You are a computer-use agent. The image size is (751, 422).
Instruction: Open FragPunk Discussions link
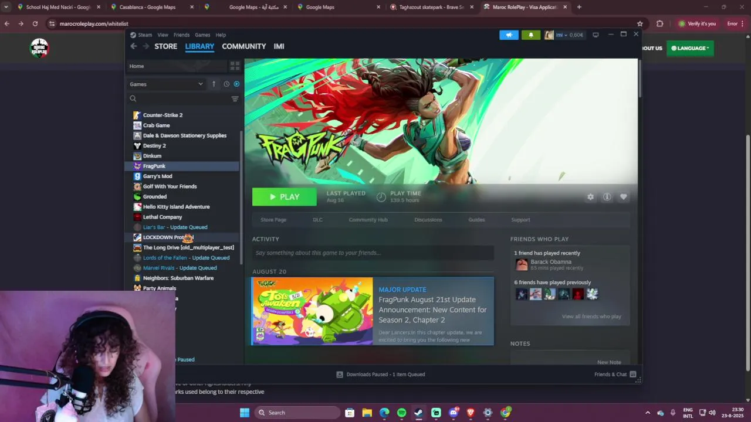(x=428, y=220)
